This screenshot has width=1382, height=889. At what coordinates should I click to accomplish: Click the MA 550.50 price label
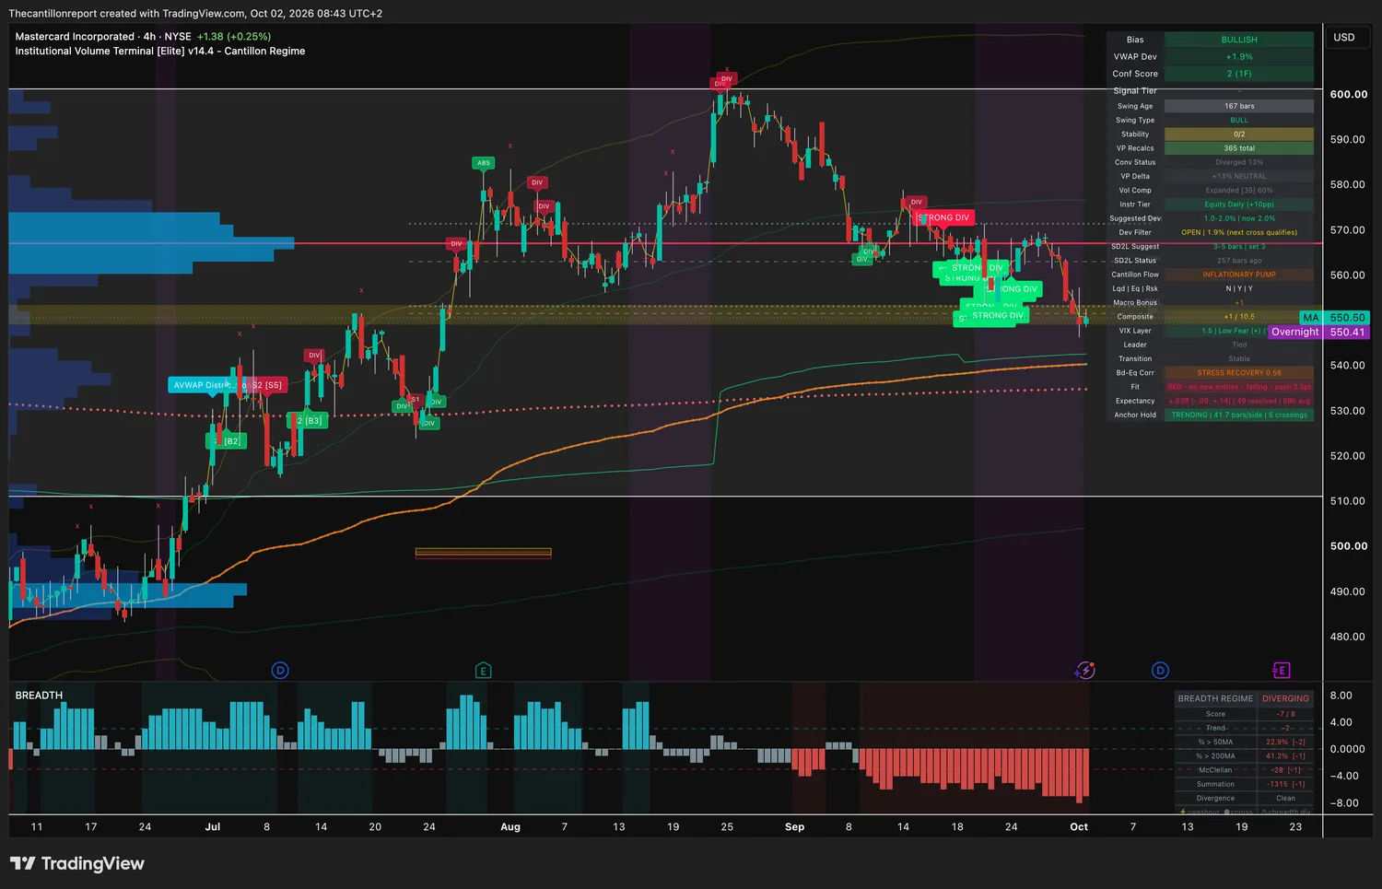[1334, 318]
